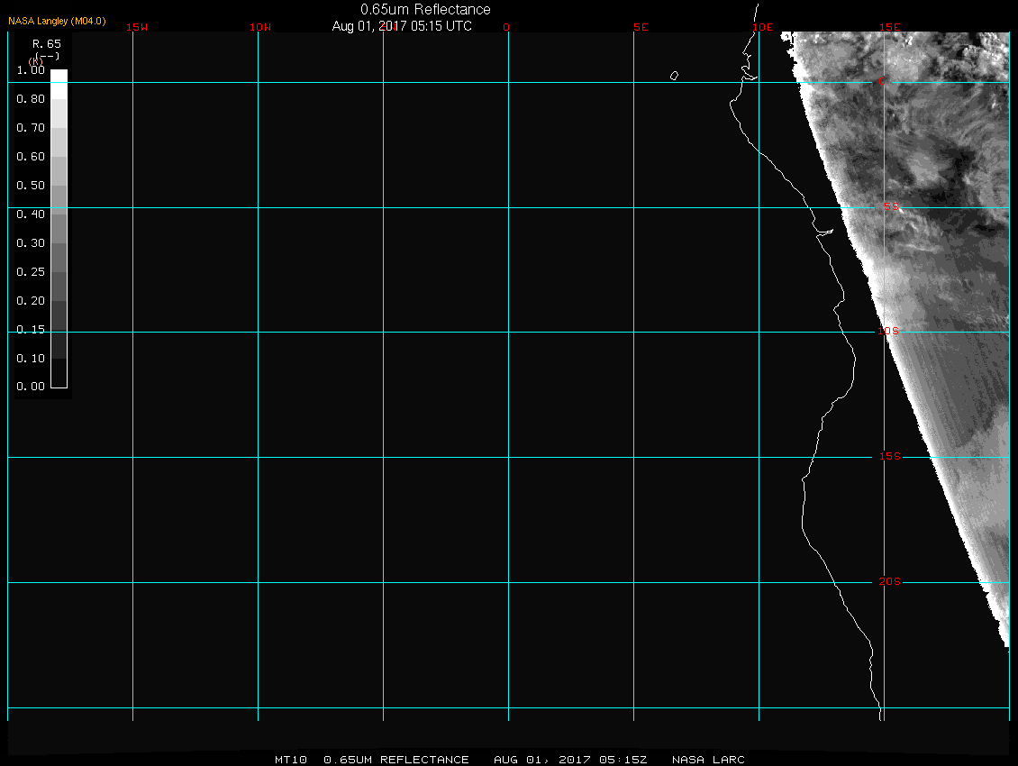
Task: Click the 15E longitude label at top
Action: [890, 27]
